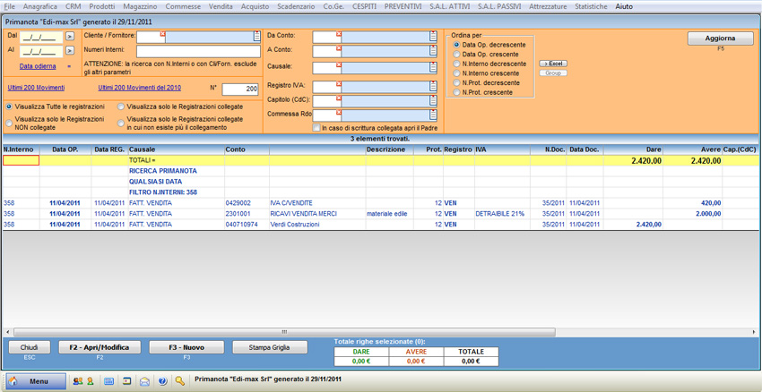Open the Da Conto lookup list button

tap(433, 37)
